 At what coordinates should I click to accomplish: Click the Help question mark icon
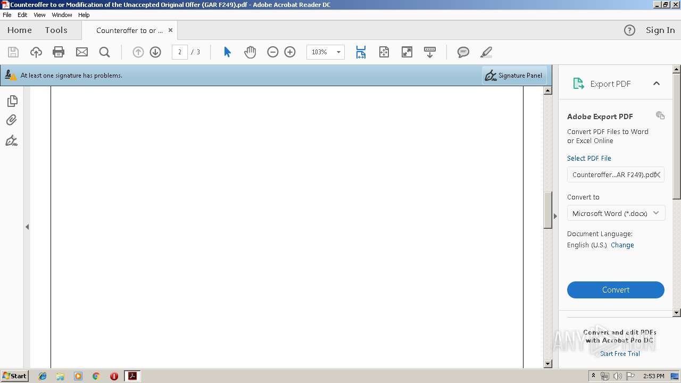(x=629, y=30)
